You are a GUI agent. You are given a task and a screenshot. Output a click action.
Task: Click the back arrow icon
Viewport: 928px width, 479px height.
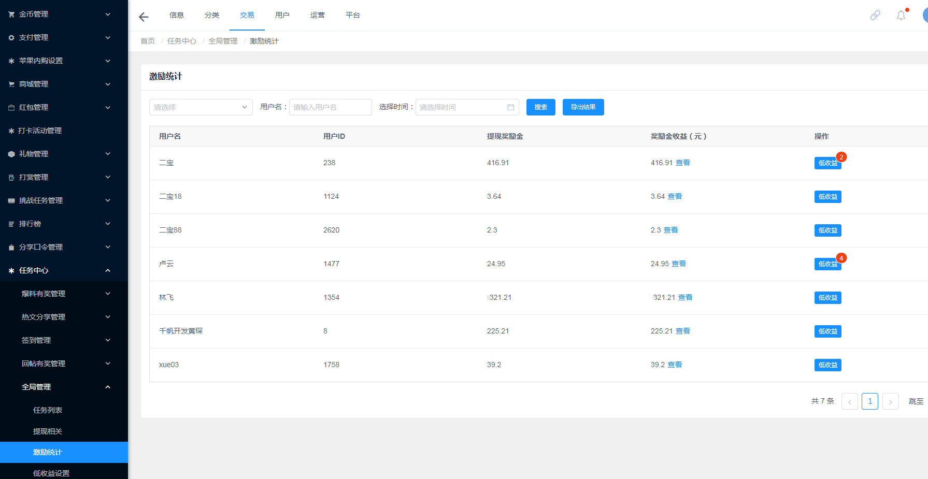tap(144, 17)
